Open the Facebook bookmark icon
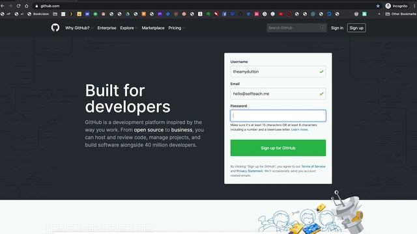This screenshot has height=234, width=417. click(224, 14)
